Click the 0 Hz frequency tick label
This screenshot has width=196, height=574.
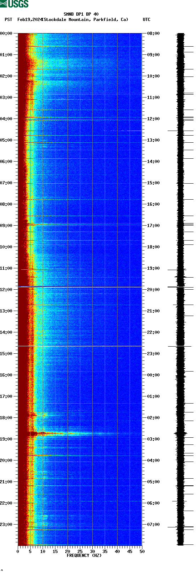click(18, 552)
